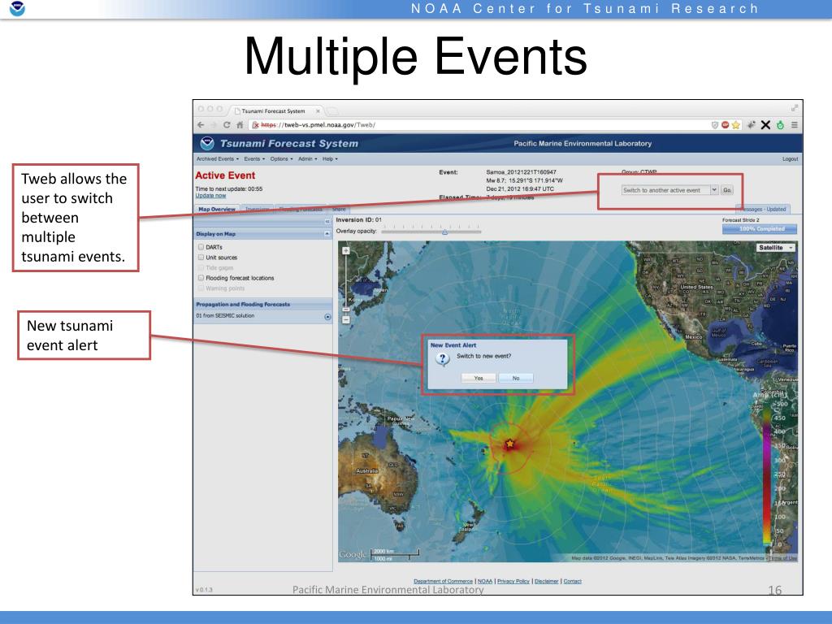Click the Overlay opacity slider handle

click(x=444, y=232)
